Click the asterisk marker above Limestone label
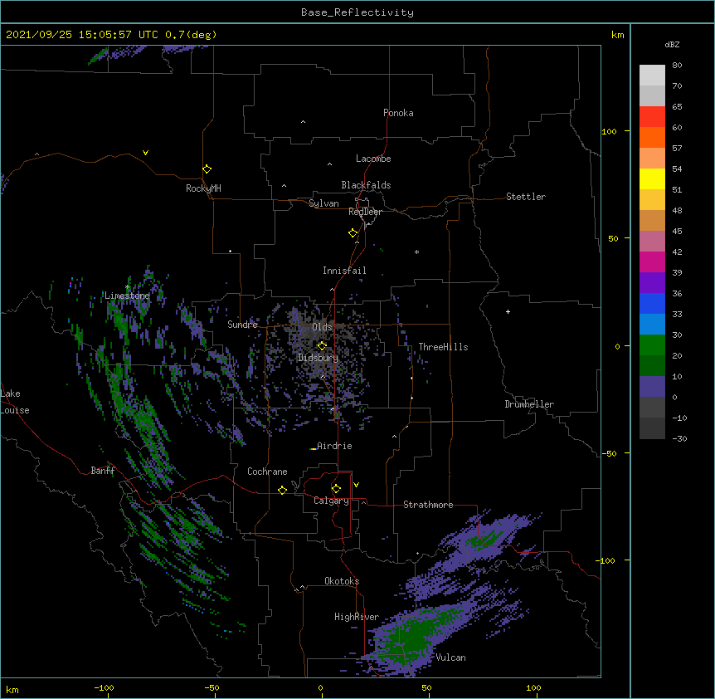The width and height of the screenshot is (715, 699). [x=127, y=287]
